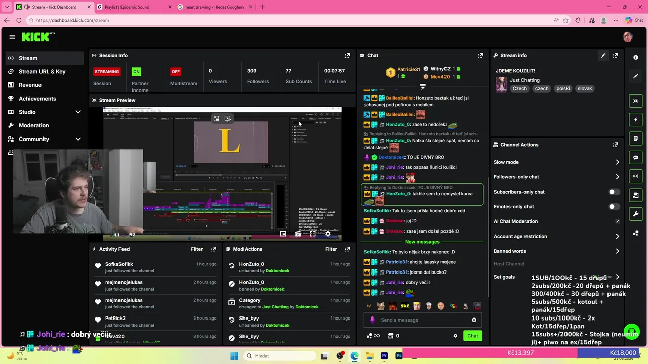
Task: Pop out the Activity Feed panel
Action: pos(214,249)
